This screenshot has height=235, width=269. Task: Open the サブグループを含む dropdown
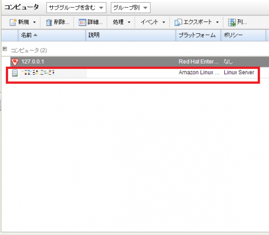click(x=76, y=8)
